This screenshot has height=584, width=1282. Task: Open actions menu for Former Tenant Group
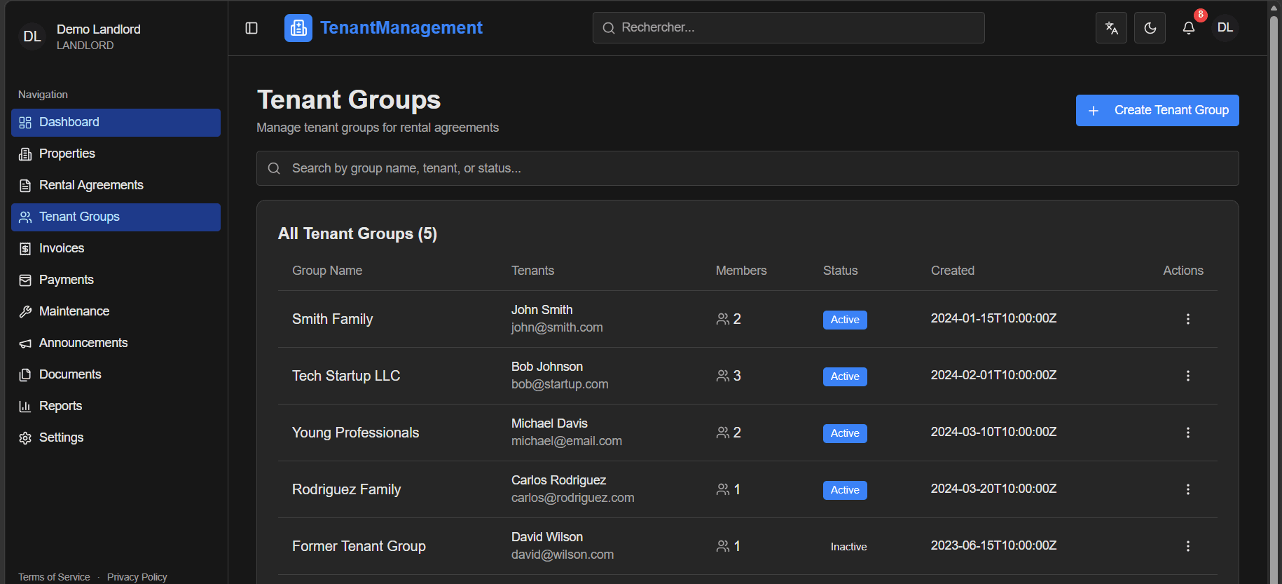pyautogui.click(x=1187, y=546)
